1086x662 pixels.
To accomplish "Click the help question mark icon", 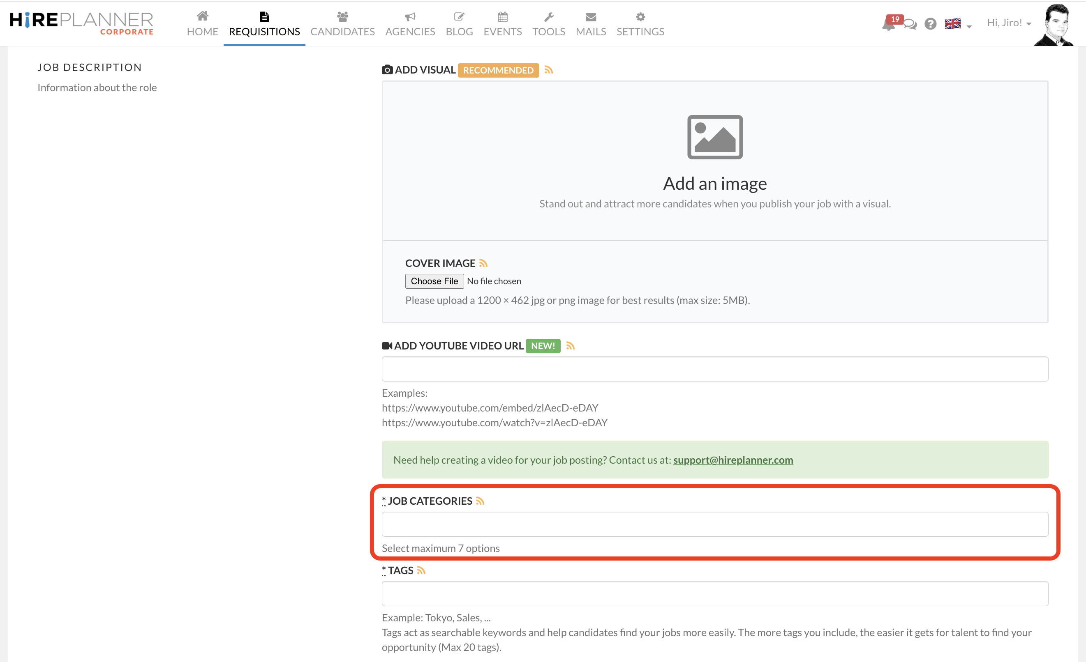I will (x=930, y=24).
